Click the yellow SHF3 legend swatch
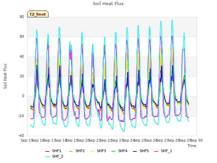 92,151
